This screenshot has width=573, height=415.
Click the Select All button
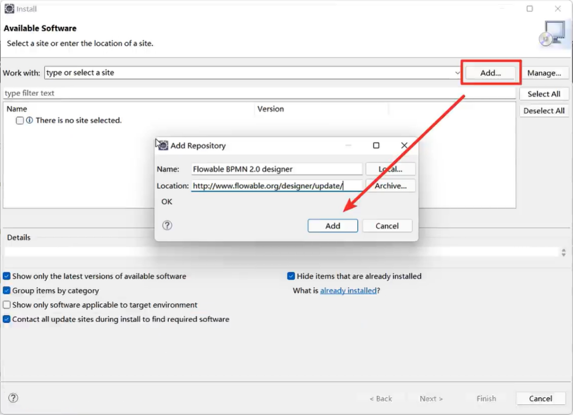coord(544,94)
